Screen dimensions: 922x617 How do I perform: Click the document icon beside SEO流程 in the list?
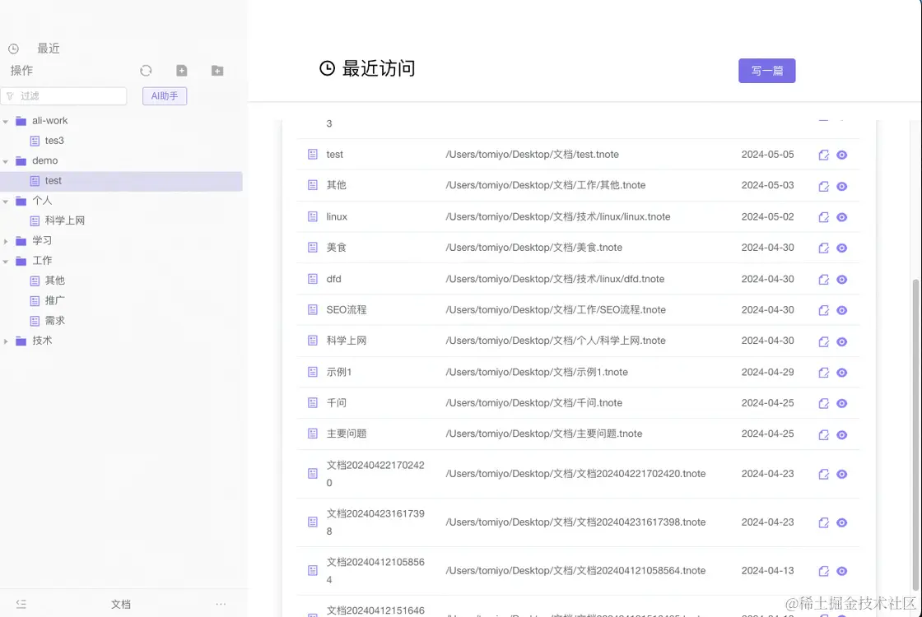312,309
